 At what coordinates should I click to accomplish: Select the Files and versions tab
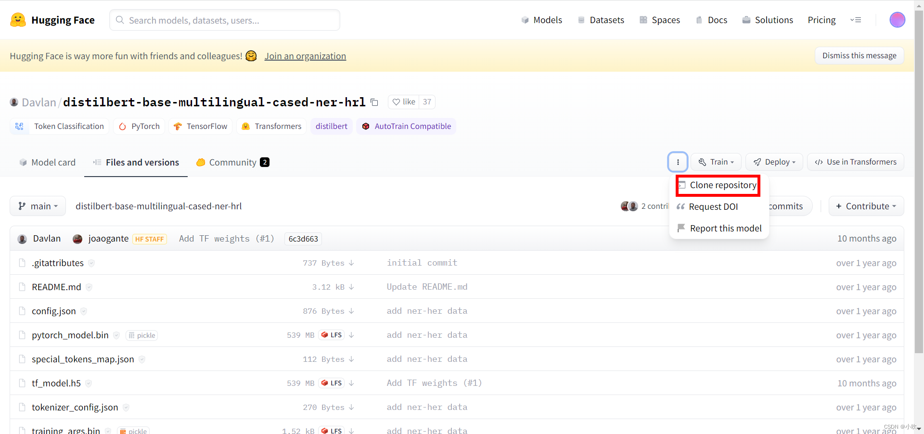(x=136, y=162)
